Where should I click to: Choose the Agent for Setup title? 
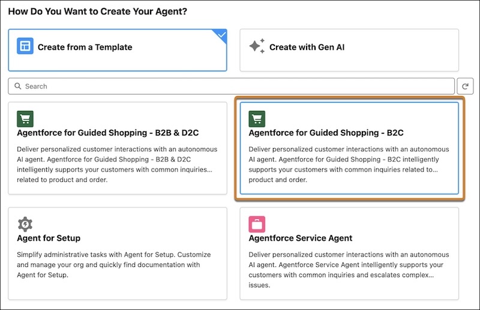[x=49, y=238]
